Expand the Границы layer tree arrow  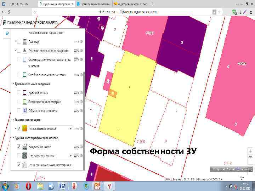click(15, 41)
